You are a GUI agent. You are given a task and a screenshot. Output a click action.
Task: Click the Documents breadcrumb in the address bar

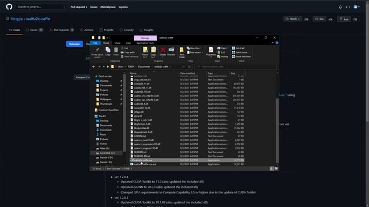click(x=144, y=67)
